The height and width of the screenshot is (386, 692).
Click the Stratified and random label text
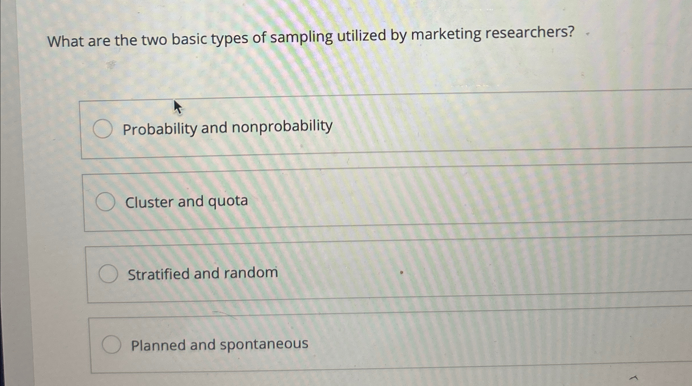(x=202, y=273)
